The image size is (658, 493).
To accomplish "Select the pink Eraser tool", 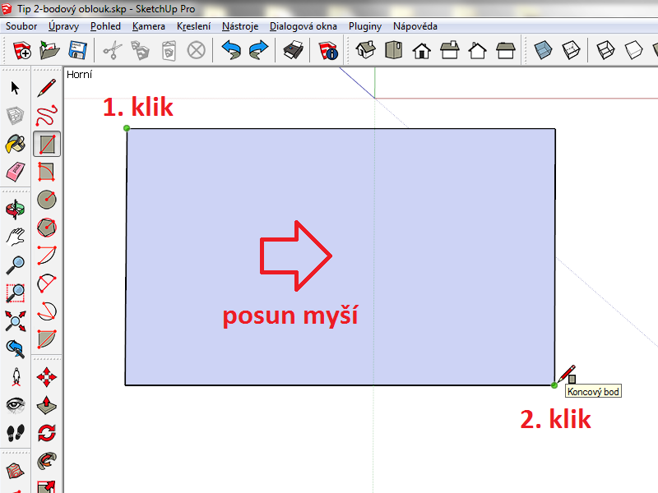I will coord(15,173).
